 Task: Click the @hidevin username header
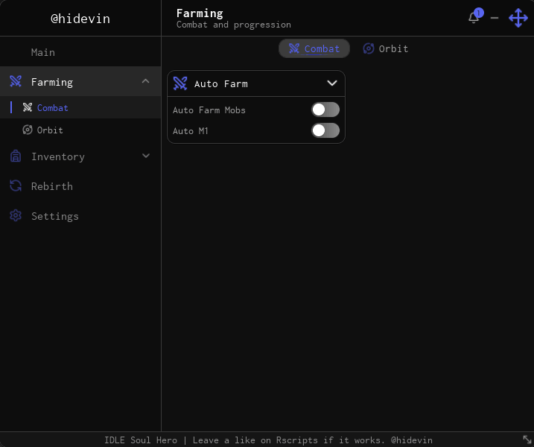pos(80,19)
